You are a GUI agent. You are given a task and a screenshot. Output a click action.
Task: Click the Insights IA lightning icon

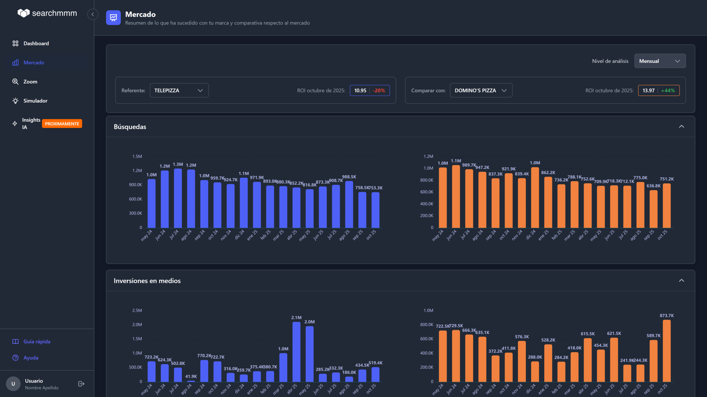15,124
